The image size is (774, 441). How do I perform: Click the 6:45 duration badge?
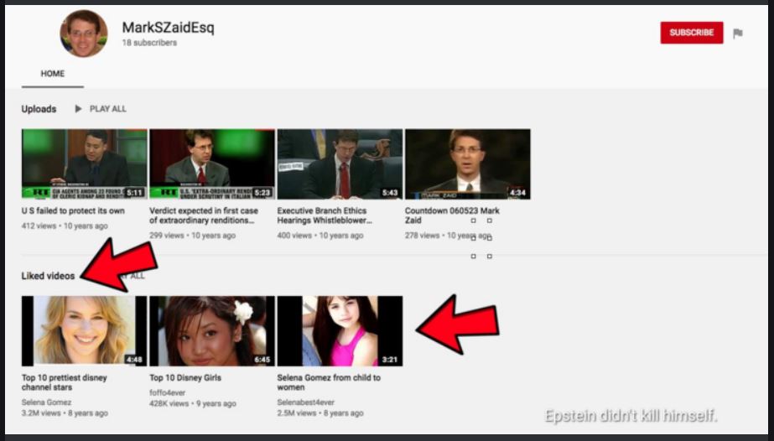[x=262, y=359]
